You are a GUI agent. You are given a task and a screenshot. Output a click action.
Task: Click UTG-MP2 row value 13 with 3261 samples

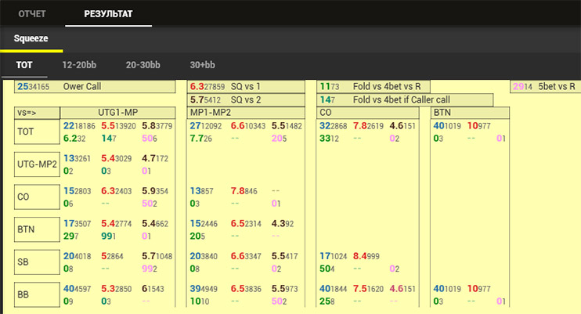(77, 159)
